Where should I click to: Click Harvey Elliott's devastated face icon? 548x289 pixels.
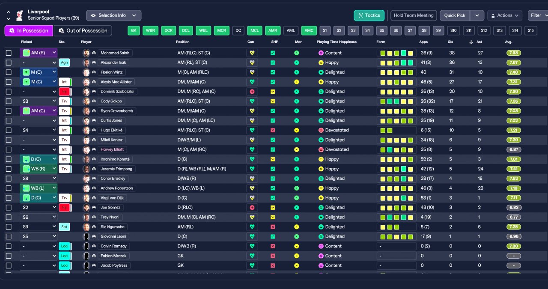(321, 149)
